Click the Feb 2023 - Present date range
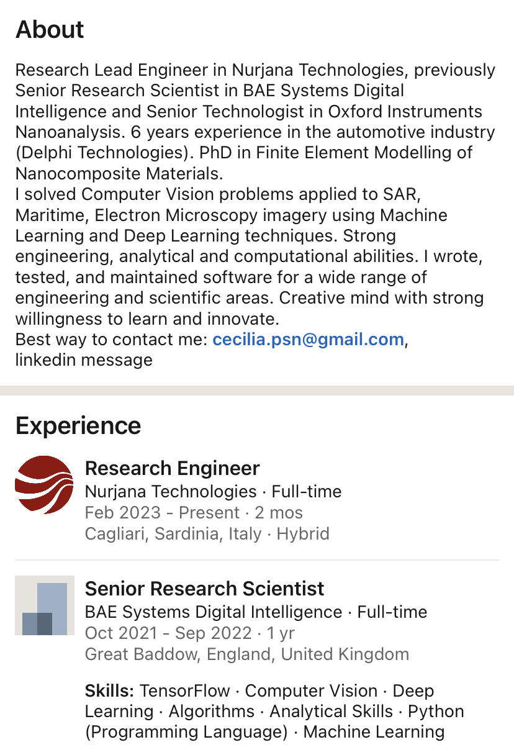 point(194,513)
